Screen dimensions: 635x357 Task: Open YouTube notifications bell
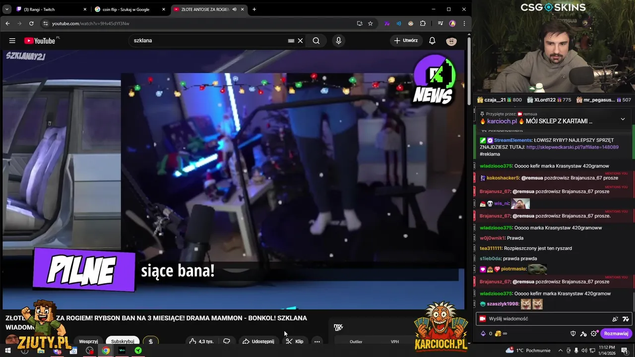click(x=432, y=41)
